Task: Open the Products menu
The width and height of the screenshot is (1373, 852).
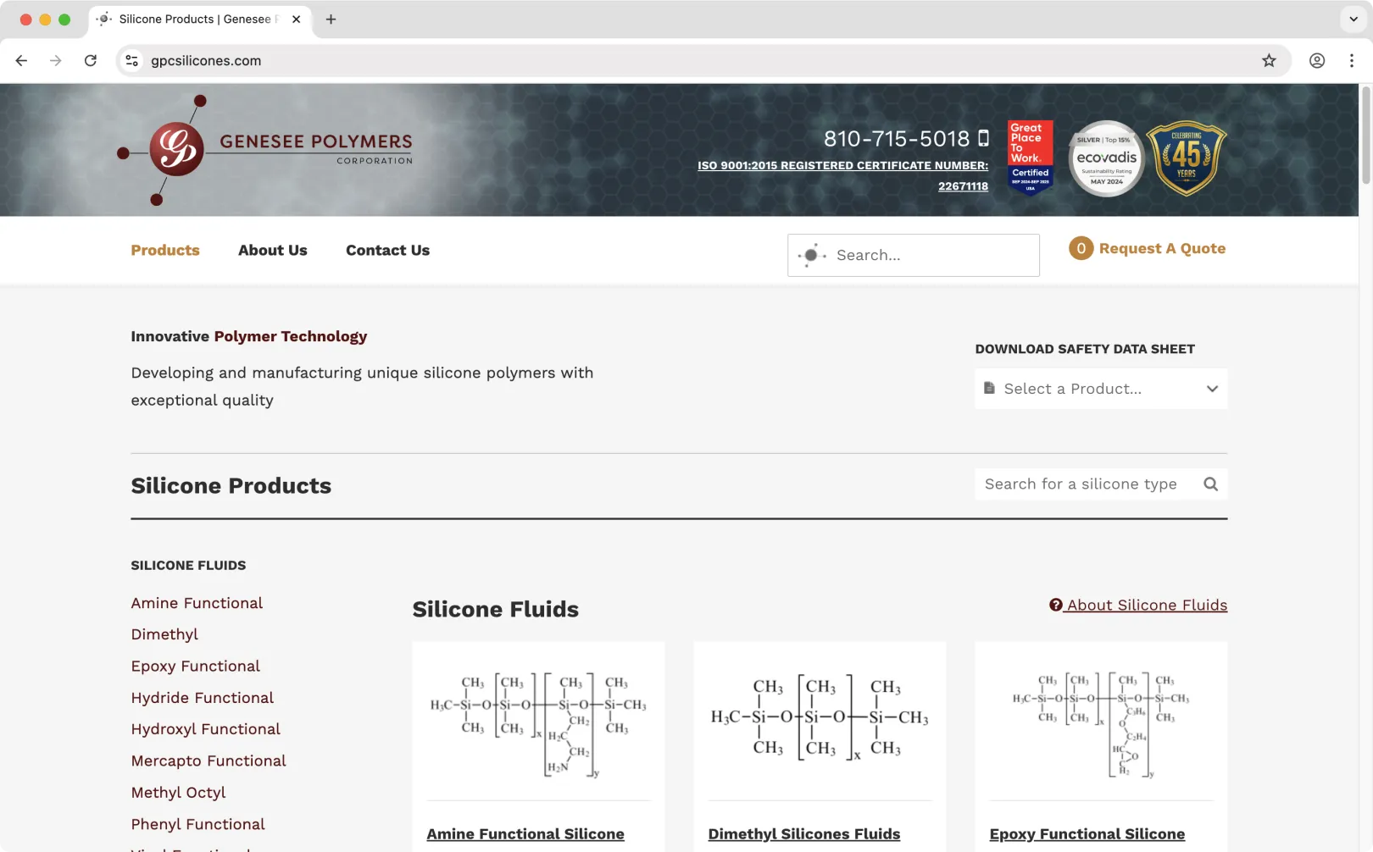Action: [x=165, y=250]
